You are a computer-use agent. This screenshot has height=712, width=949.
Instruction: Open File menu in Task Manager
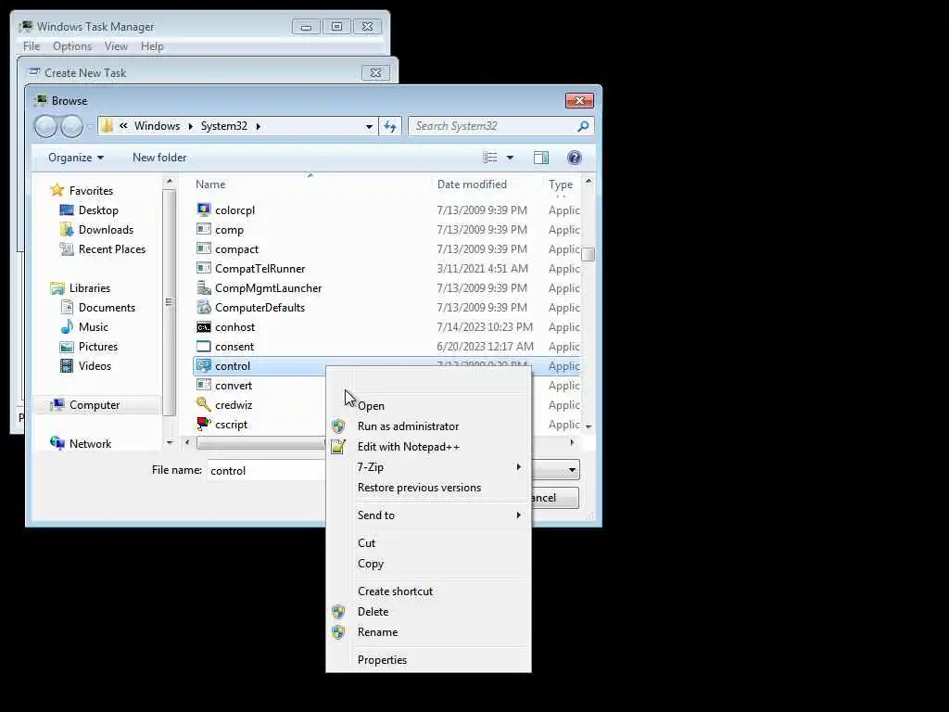(x=32, y=46)
